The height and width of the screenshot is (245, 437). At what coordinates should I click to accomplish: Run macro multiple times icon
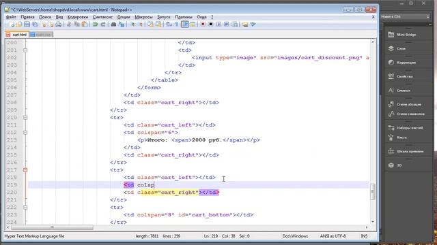point(227,24)
